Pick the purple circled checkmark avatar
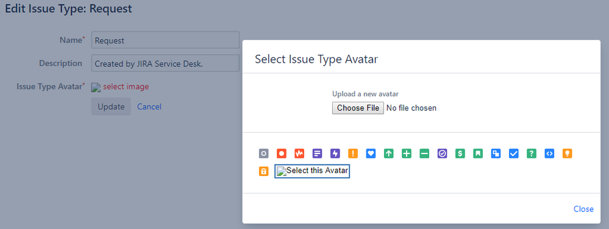Screen dimensions: 609x229 tap(443, 153)
